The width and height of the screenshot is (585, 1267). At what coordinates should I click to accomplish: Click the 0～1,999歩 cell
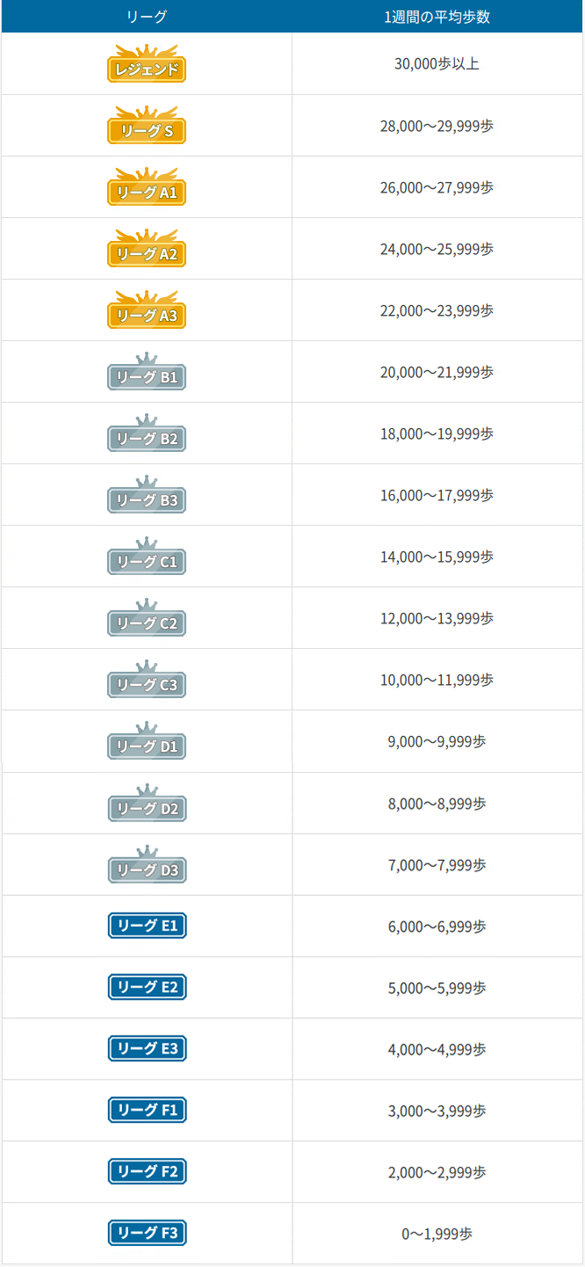[x=437, y=1234]
